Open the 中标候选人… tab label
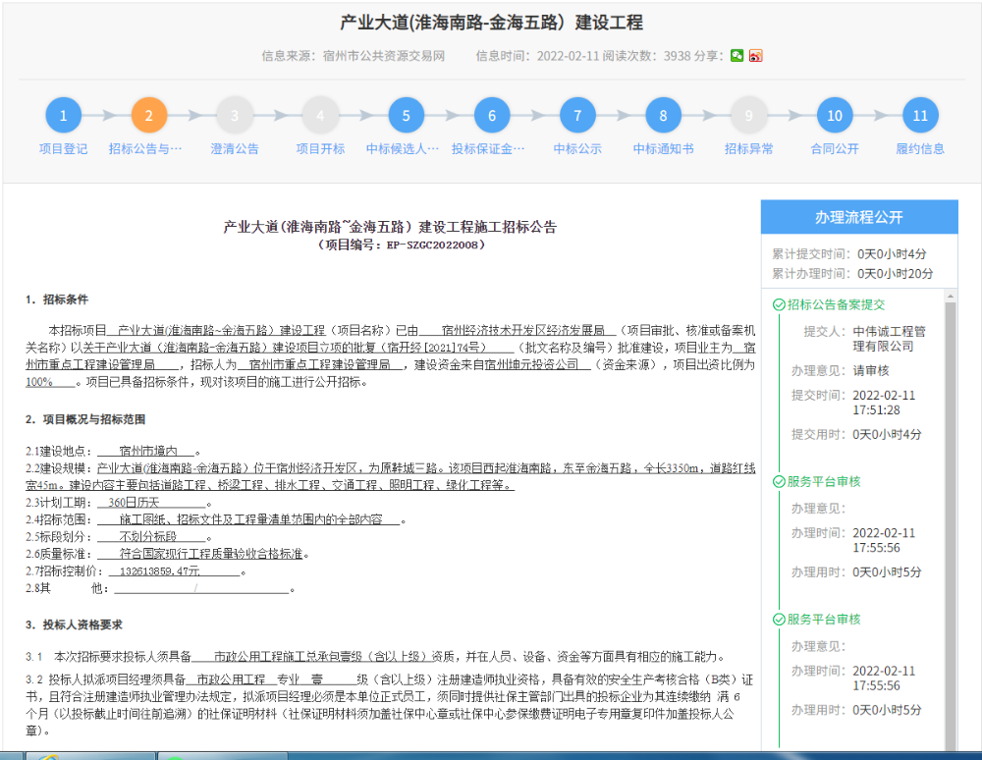The width and height of the screenshot is (982, 760). [x=403, y=149]
